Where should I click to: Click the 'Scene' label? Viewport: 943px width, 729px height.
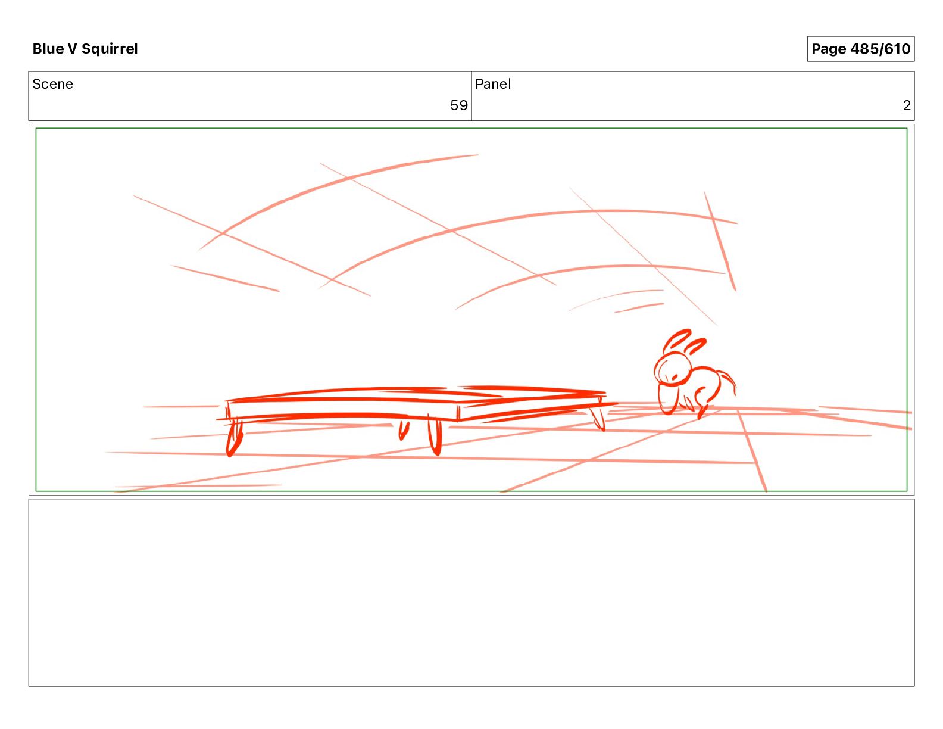pos(52,84)
